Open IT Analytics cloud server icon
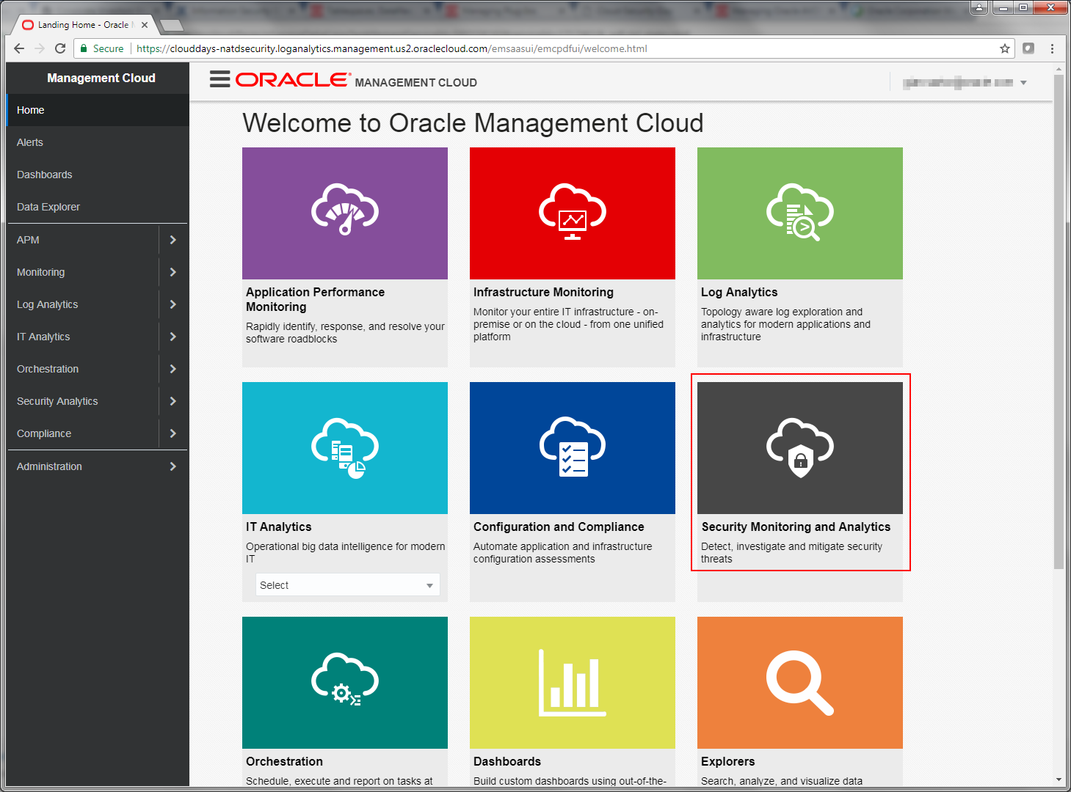The height and width of the screenshot is (792, 1071). (x=345, y=448)
